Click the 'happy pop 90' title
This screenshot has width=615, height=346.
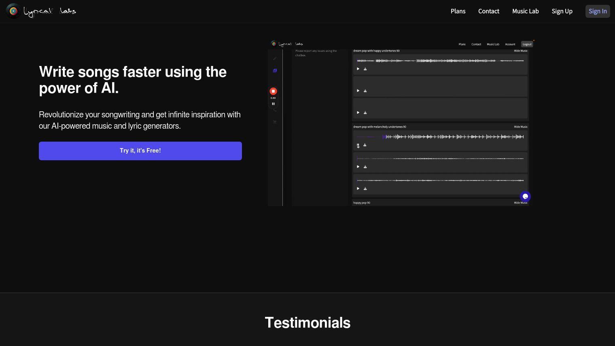pyautogui.click(x=362, y=203)
